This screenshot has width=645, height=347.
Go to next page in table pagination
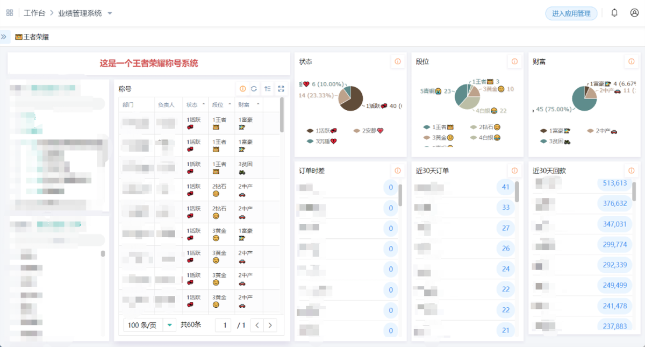[x=270, y=325]
